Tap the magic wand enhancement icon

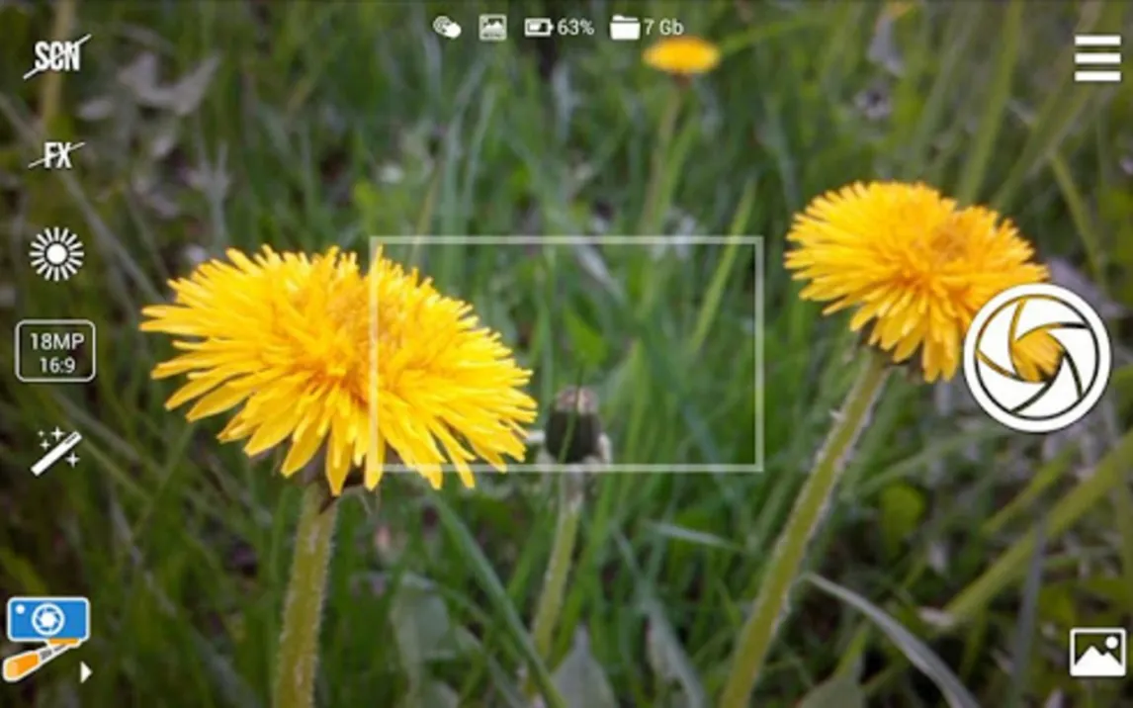tap(56, 451)
